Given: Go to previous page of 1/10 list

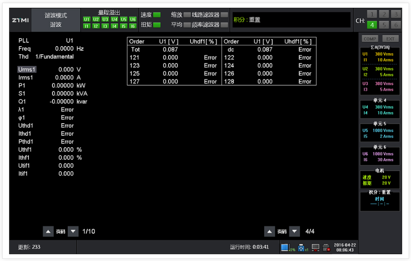Looking at the screenshot, I should [x=48, y=231].
